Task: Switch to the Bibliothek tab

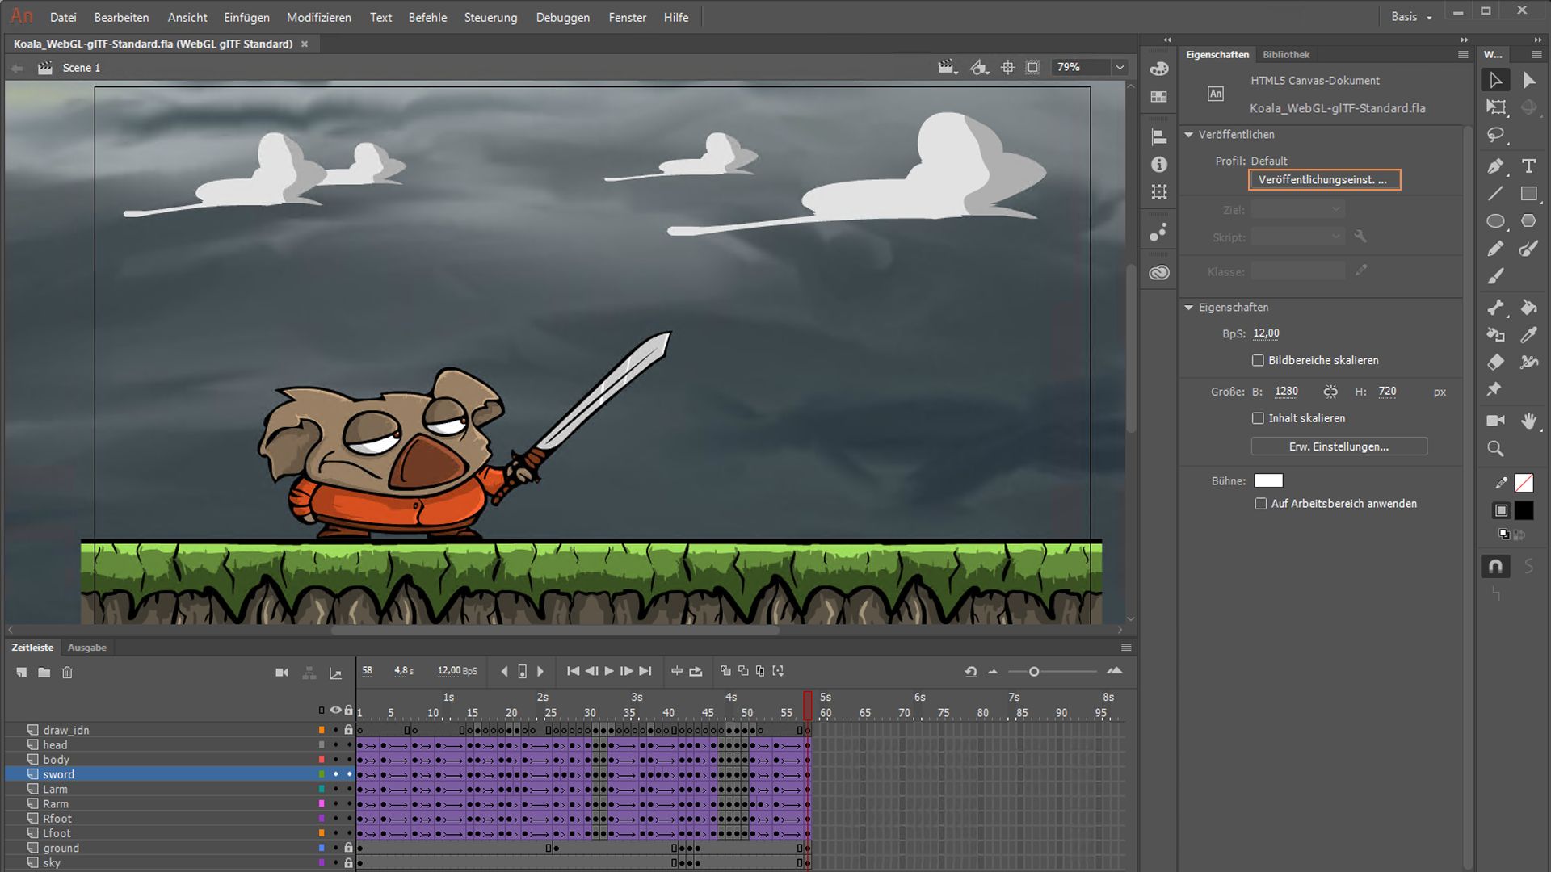Action: (x=1285, y=55)
